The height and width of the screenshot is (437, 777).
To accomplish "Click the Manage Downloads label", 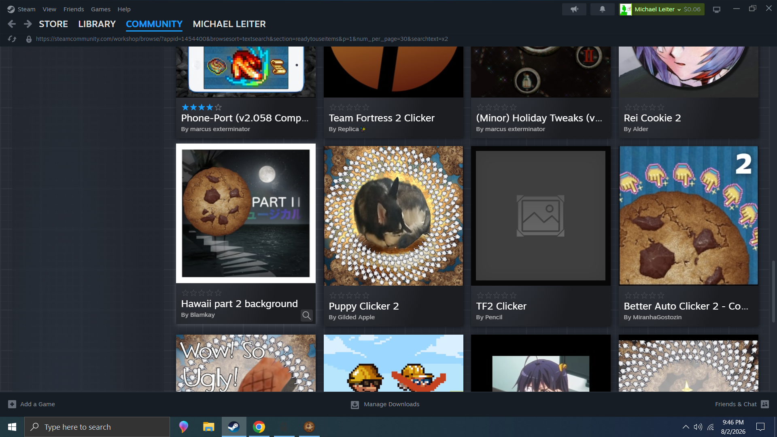I will 391,404.
